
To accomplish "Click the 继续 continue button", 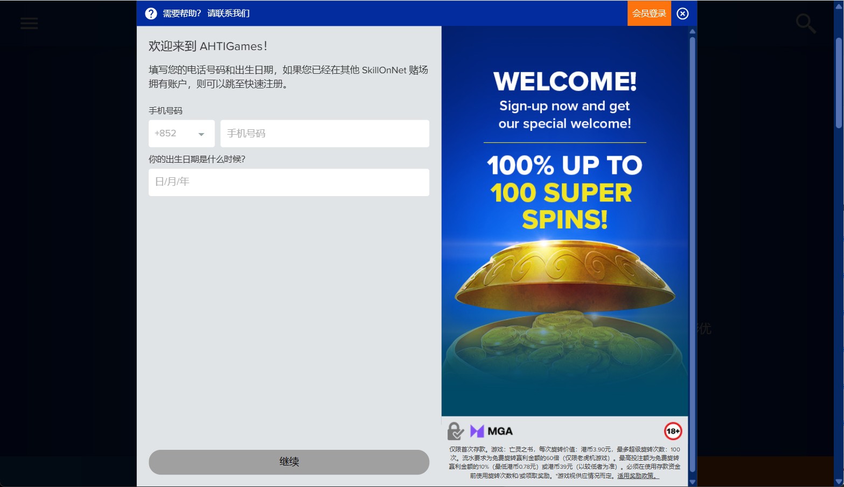I will (x=289, y=462).
